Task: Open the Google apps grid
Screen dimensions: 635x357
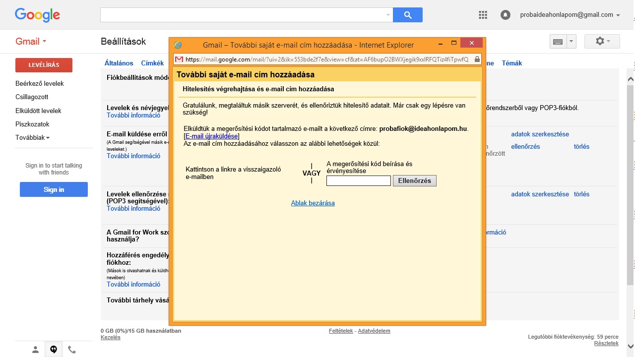Action: [483, 15]
